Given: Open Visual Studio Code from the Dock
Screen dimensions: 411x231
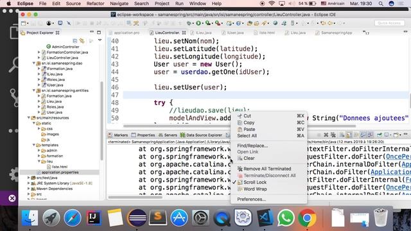Looking at the screenshot, I should (265, 218).
